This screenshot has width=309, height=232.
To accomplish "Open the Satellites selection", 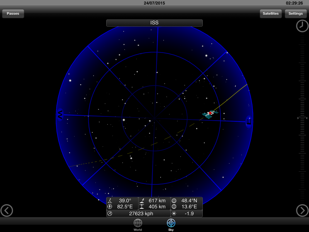I will pos(271,14).
